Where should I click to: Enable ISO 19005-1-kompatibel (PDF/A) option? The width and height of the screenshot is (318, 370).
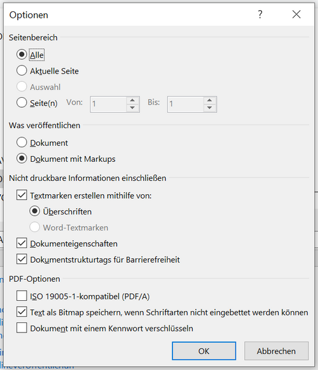tap(22, 296)
